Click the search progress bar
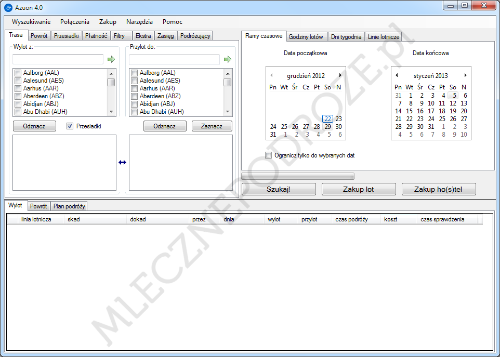The height and width of the screenshot is (357, 500). 298,176
